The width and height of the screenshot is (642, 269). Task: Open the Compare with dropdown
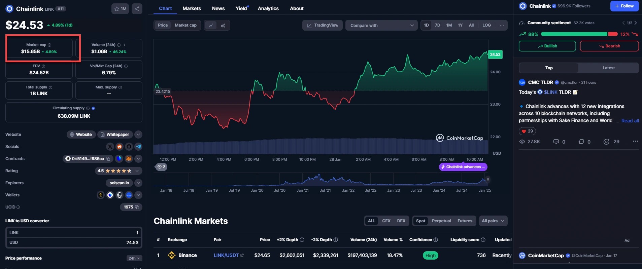(x=381, y=26)
